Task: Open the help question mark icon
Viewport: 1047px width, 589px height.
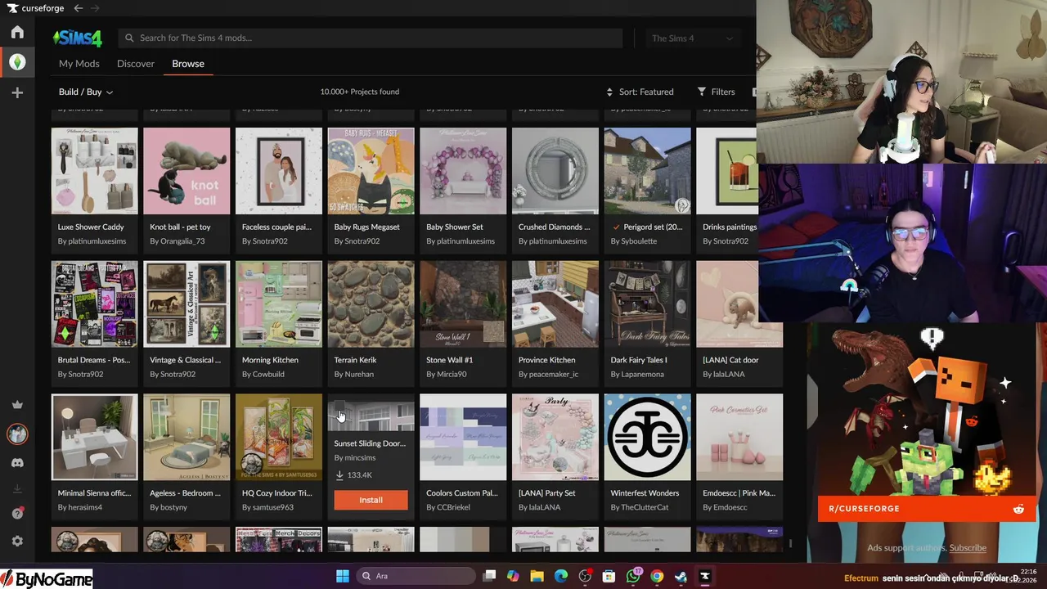Action: click(17, 514)
